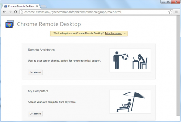Open the Chrome hamburger menu
Viewport: 181px width, 122px height.
[x=176, y=12]
